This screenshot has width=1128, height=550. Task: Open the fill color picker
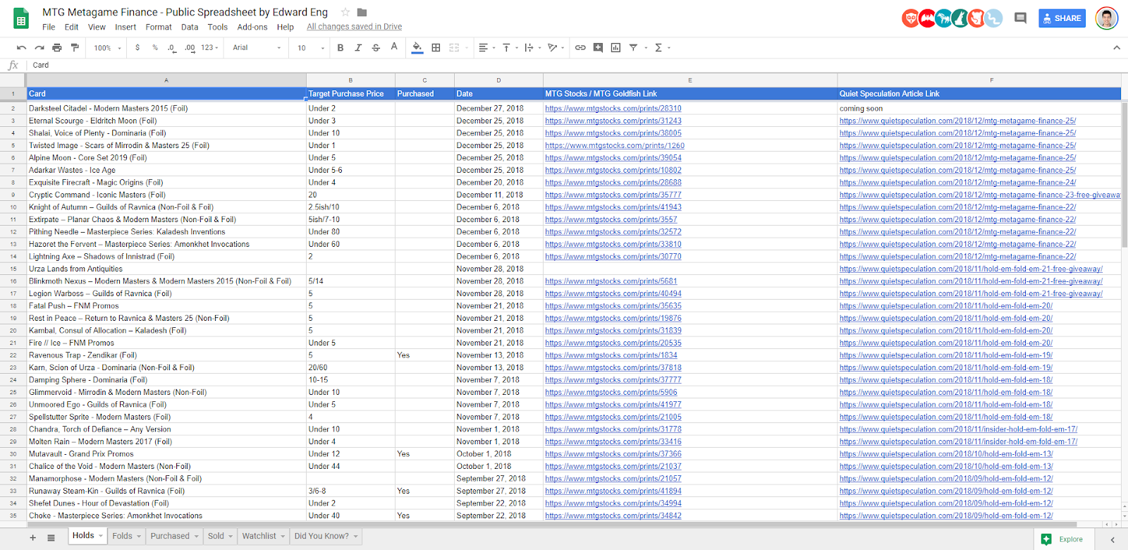click(417, 48)
